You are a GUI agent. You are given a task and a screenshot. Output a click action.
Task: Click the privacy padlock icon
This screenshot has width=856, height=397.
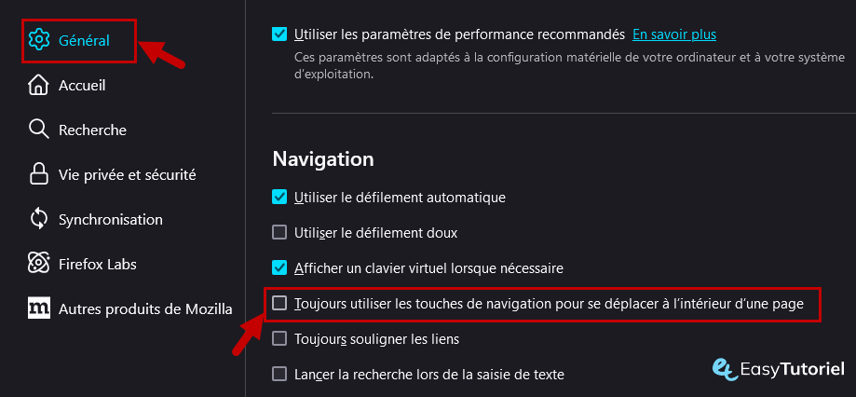click(39, 174)
